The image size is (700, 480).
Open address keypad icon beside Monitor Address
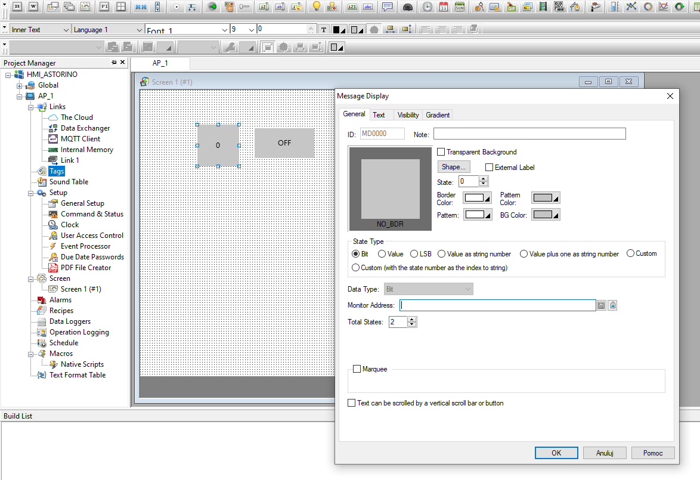[x=602, y=305]
